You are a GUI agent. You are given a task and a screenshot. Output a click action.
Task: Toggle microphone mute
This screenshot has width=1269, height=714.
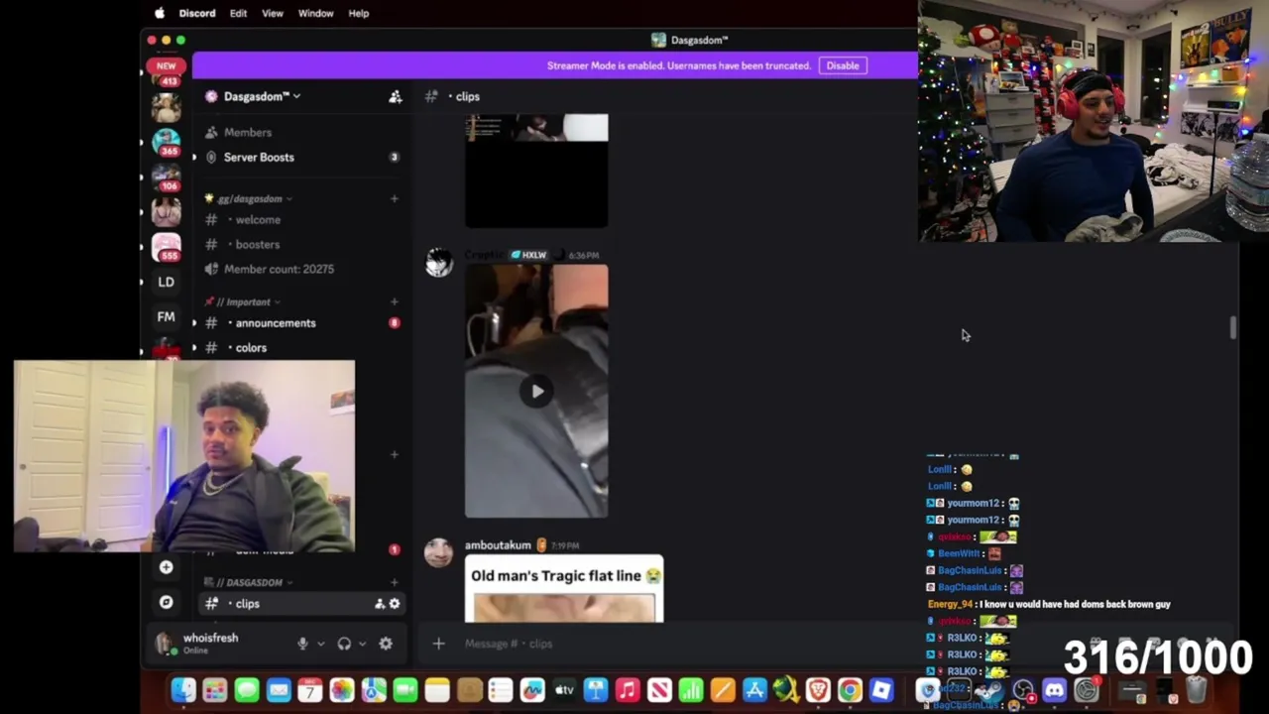(303, 644)
